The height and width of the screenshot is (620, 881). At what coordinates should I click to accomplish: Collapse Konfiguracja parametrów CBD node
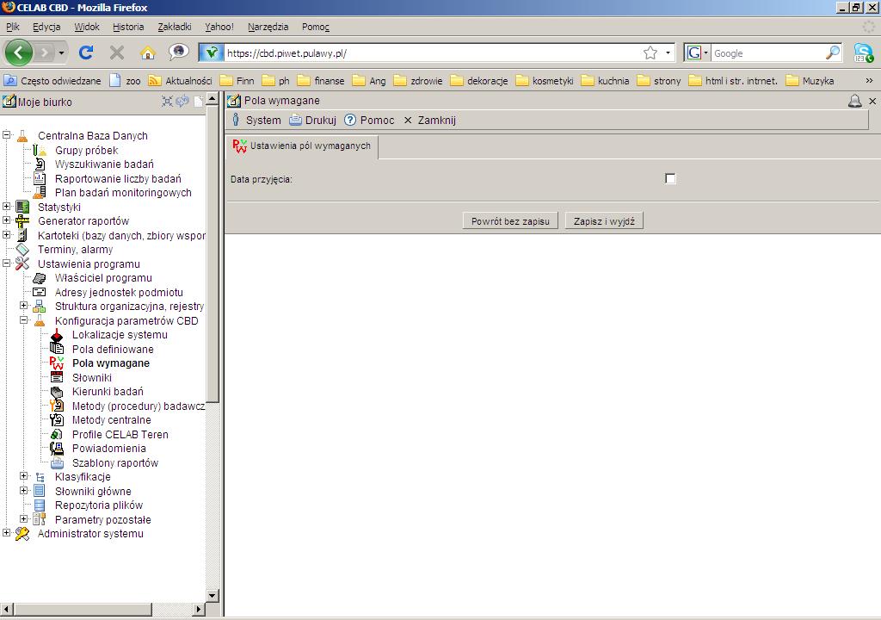[x=23, y=320]
